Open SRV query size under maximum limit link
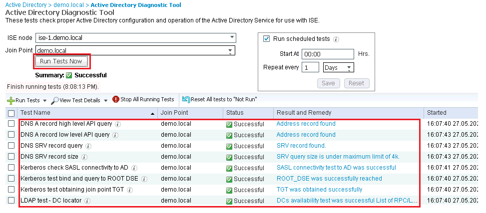The width and height of the screenshot is (486, 213). pyautogui.click(x=338, y=157)
